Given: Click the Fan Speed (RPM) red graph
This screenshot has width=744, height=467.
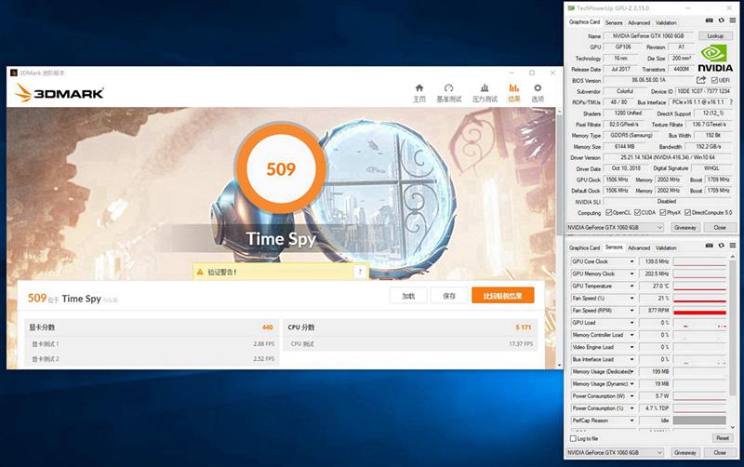Looking at the screenshot, I should tap(701, 311).
